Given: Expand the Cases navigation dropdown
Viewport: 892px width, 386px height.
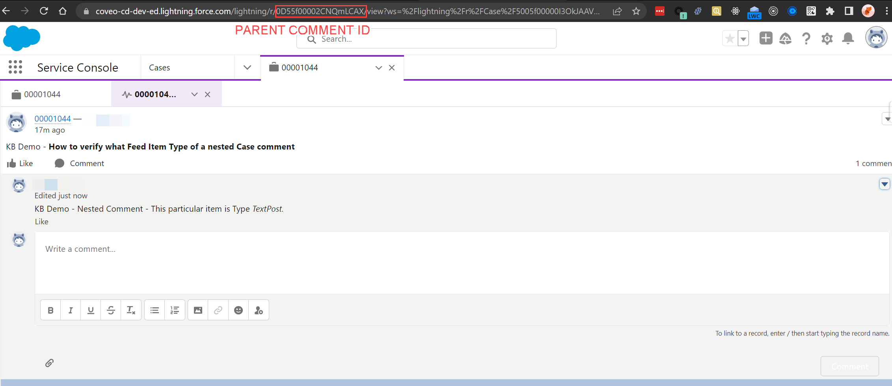Looking at the screenshot, I should [x=247, y=67].
